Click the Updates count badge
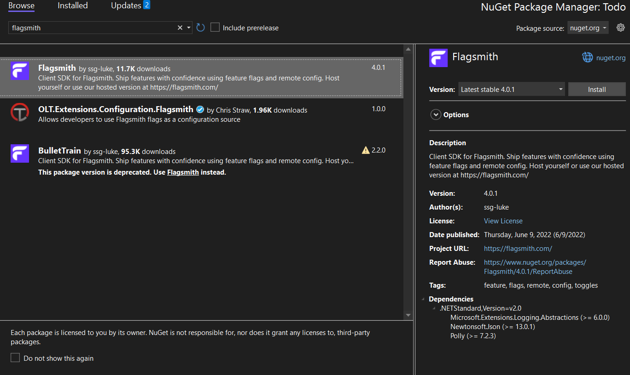 (x=146, y=5)
